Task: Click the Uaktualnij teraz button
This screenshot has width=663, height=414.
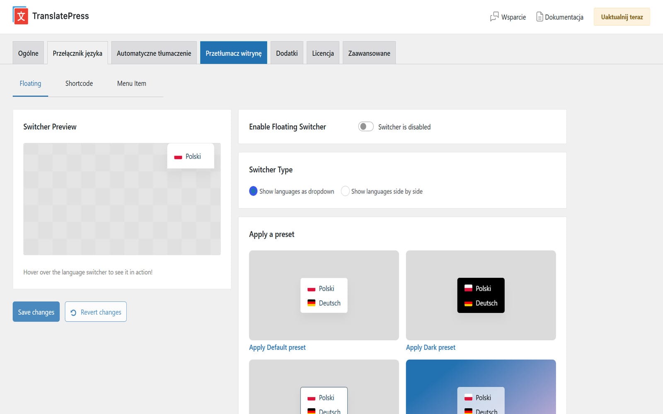Action: [x=622, y=17]
